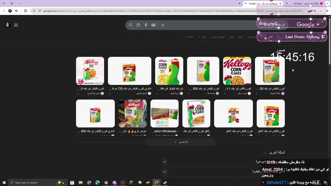Click the كل الصور all images button
The height and width of the screenshot is (186, 331).
pos(180,142)
